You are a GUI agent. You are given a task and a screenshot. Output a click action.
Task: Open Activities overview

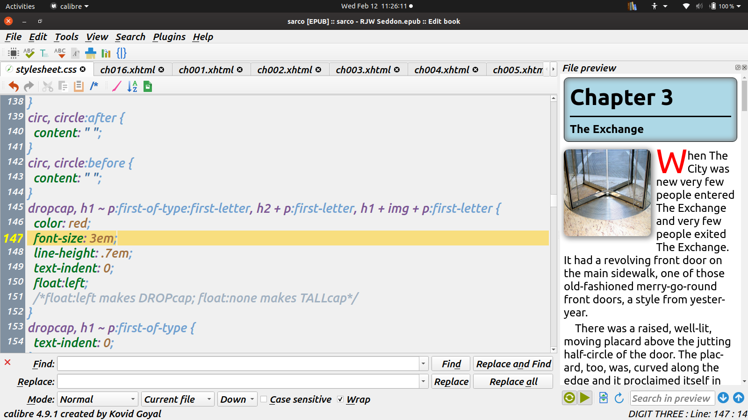pos(20,6)
